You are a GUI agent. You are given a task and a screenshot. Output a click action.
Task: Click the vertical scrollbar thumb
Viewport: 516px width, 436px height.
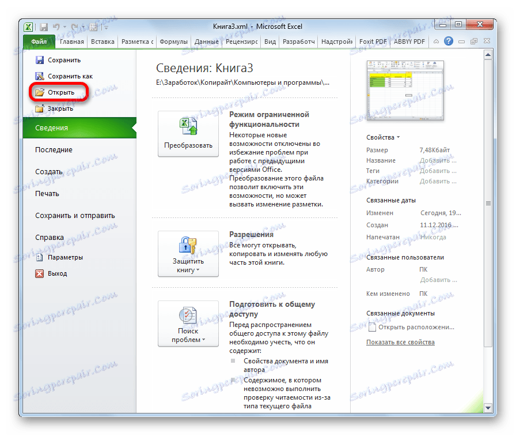tap(488, 203)
